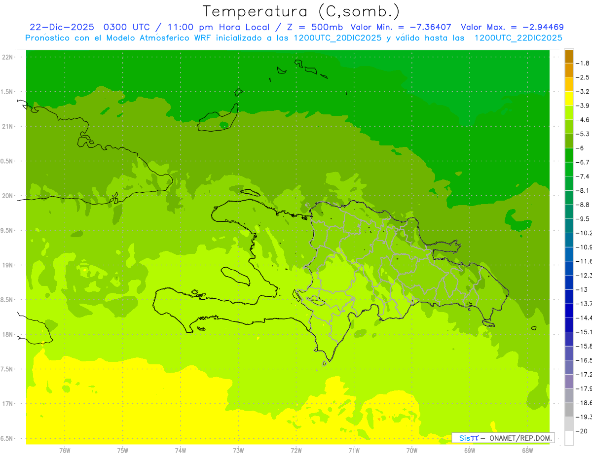Image resolution: width=592 pixels, height=457 pixels.
Task: Select the 'Z = 500mb' level label
Action: click(x=315, y=27)
